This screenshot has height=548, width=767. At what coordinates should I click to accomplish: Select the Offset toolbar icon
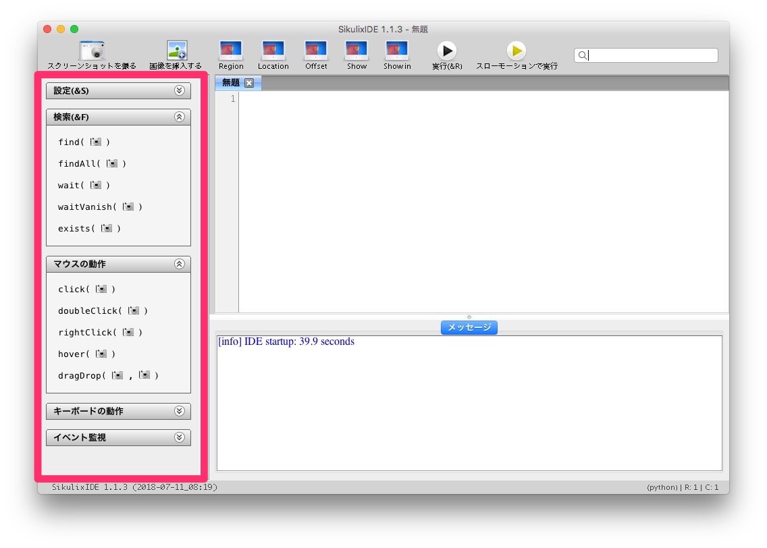(316, 51)
